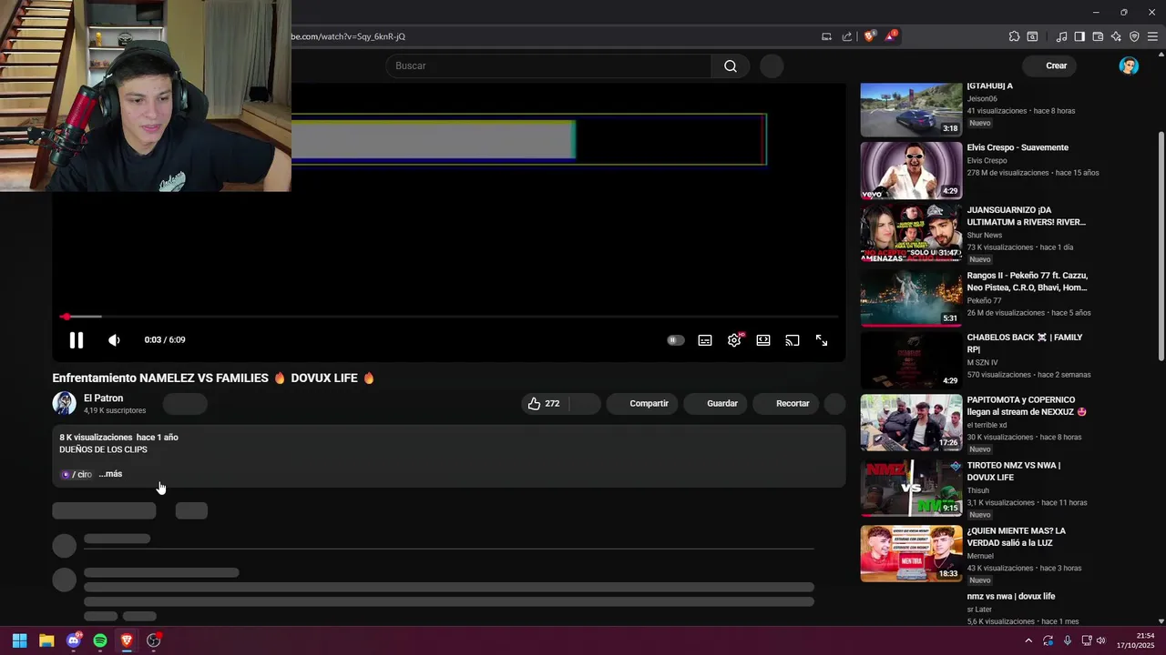Open the CHABELOS BACK FAMILY RP video title

(1025, 343)
